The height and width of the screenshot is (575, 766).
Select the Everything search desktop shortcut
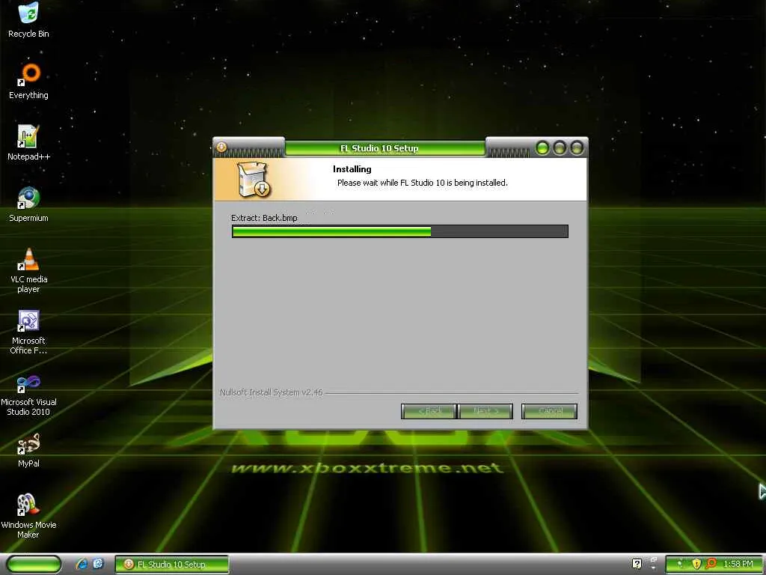tap(29, 81)
